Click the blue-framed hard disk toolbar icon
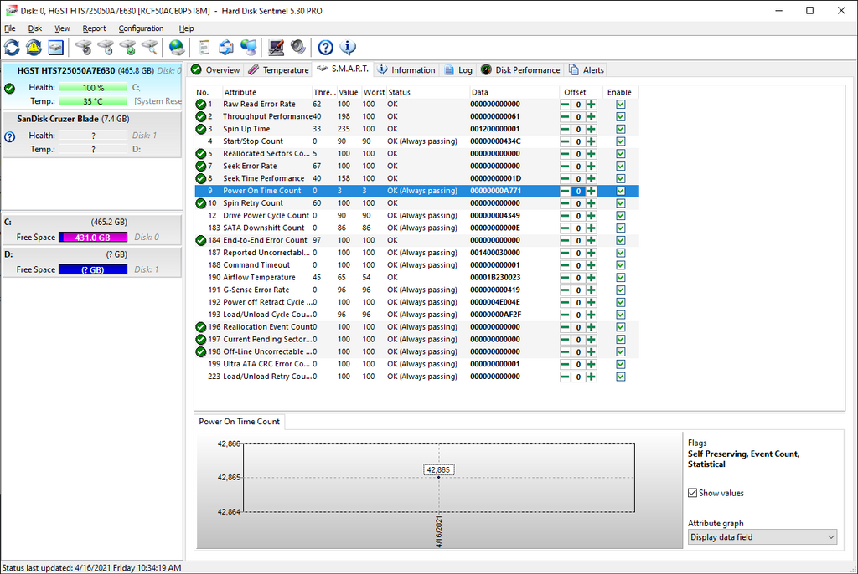Image resolution: width=858 pixels, height=574 pixels. (x=56, y=48)
